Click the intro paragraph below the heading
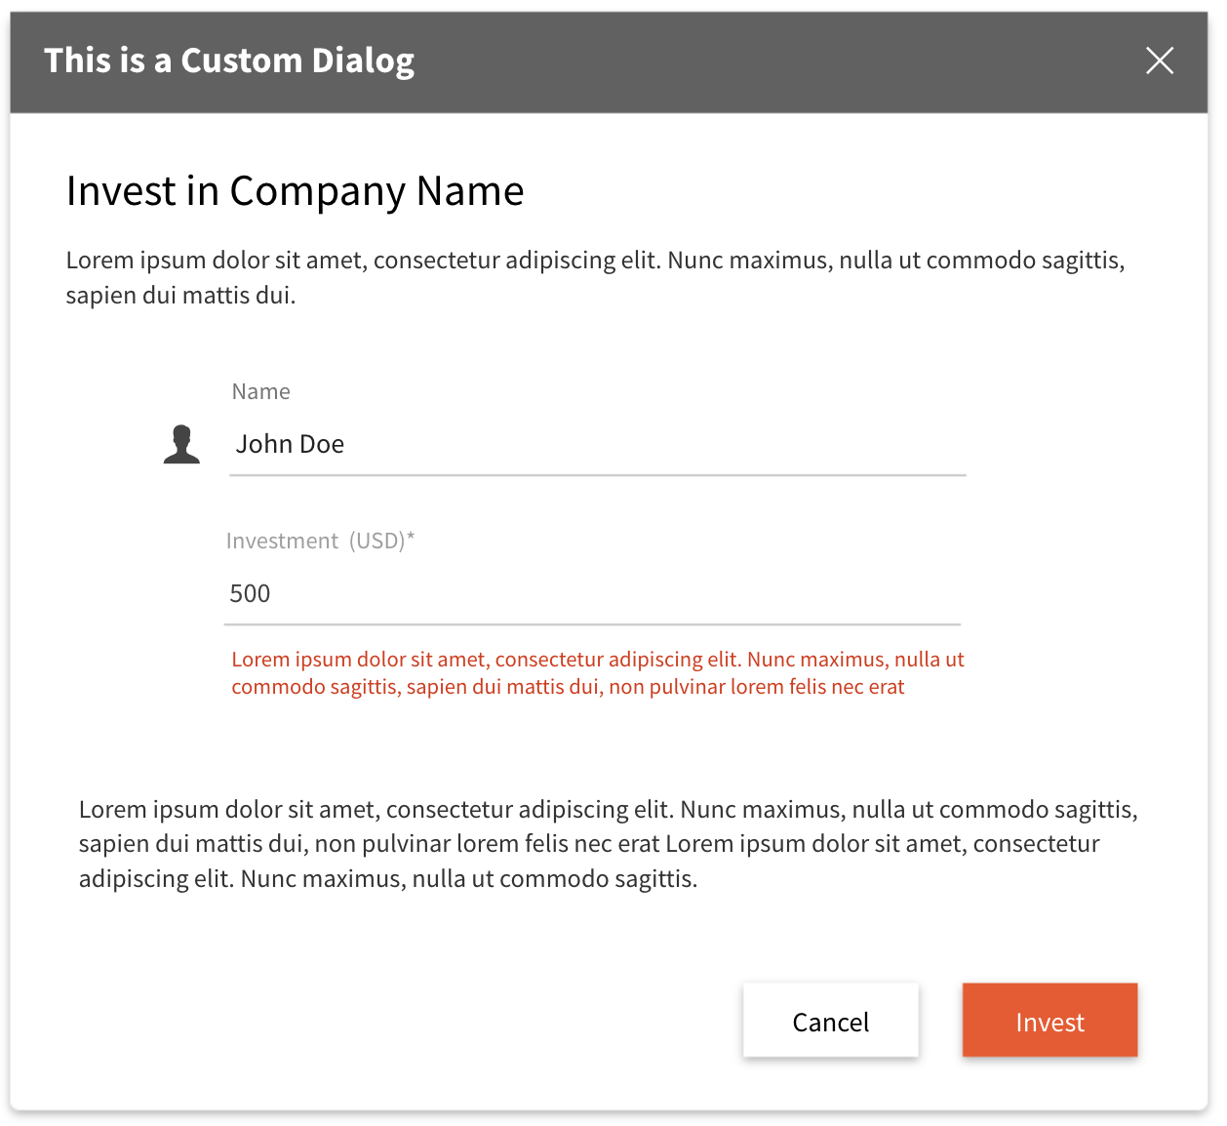Screen dimensions: 1227x1126 point(595,277)
